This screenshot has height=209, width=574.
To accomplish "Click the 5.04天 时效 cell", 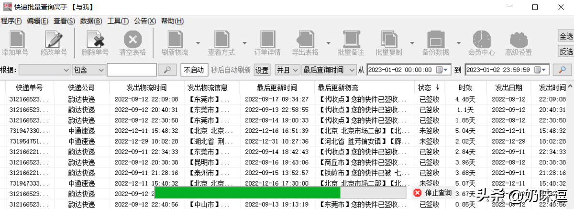I will pyautogui.click(x=465, y=131).
